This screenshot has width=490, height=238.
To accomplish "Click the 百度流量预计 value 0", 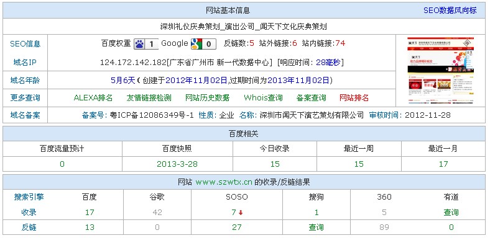I will click(x=62, y=164).
